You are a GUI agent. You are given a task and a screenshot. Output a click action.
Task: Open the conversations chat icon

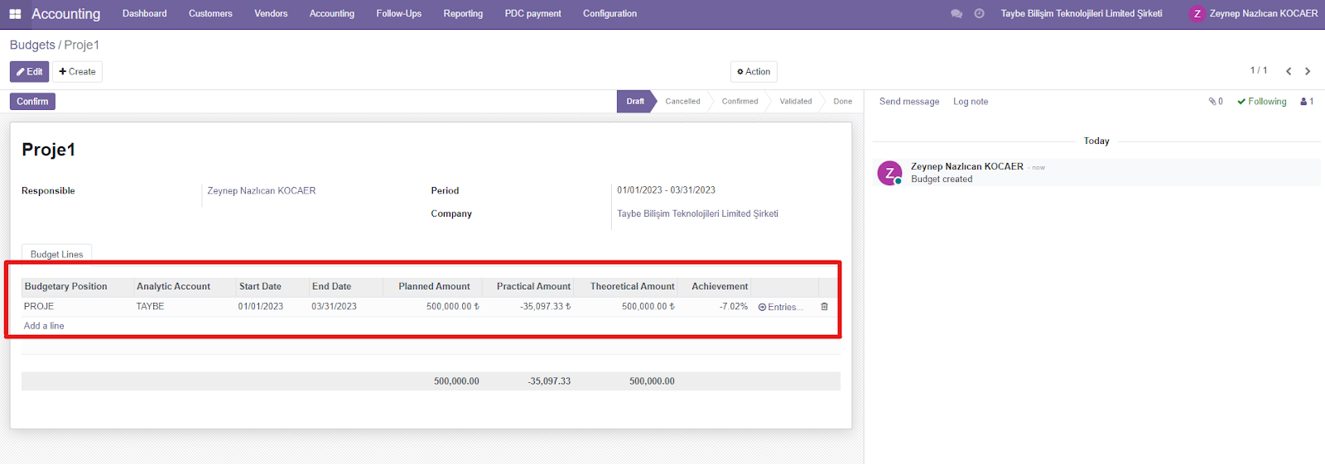tap(956, 14)
